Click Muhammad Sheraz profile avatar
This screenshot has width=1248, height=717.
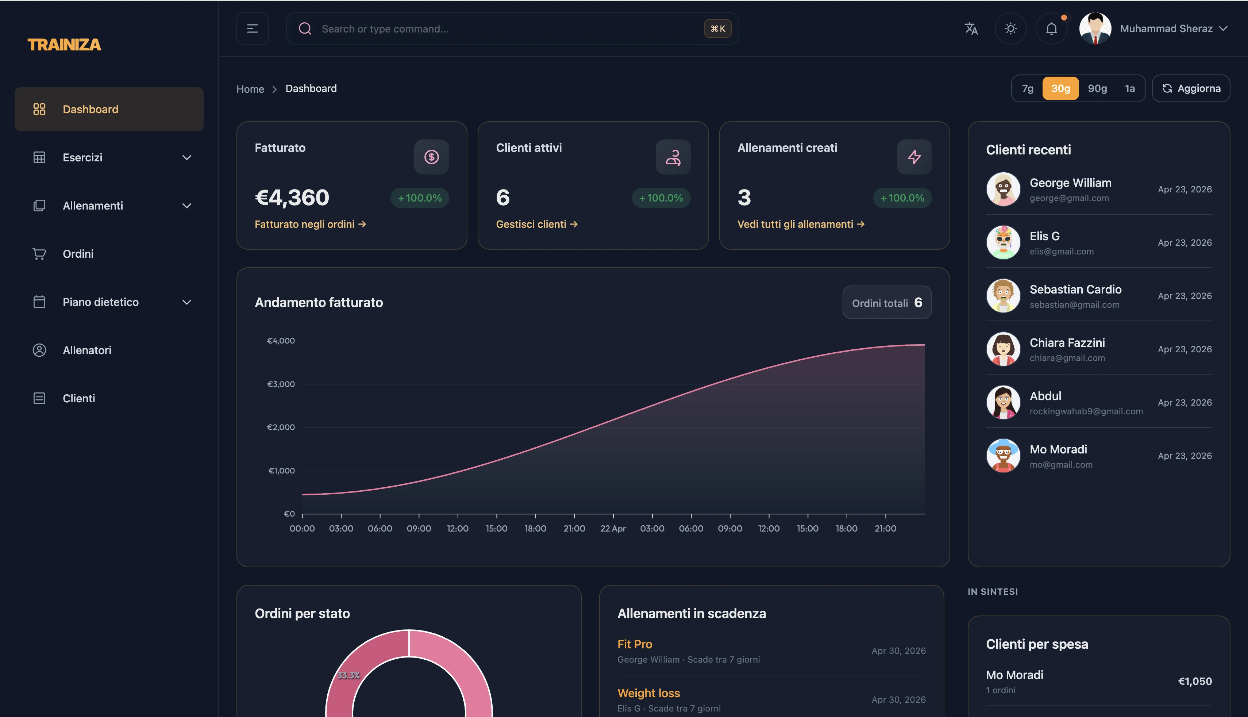(x=1095, y=28)
